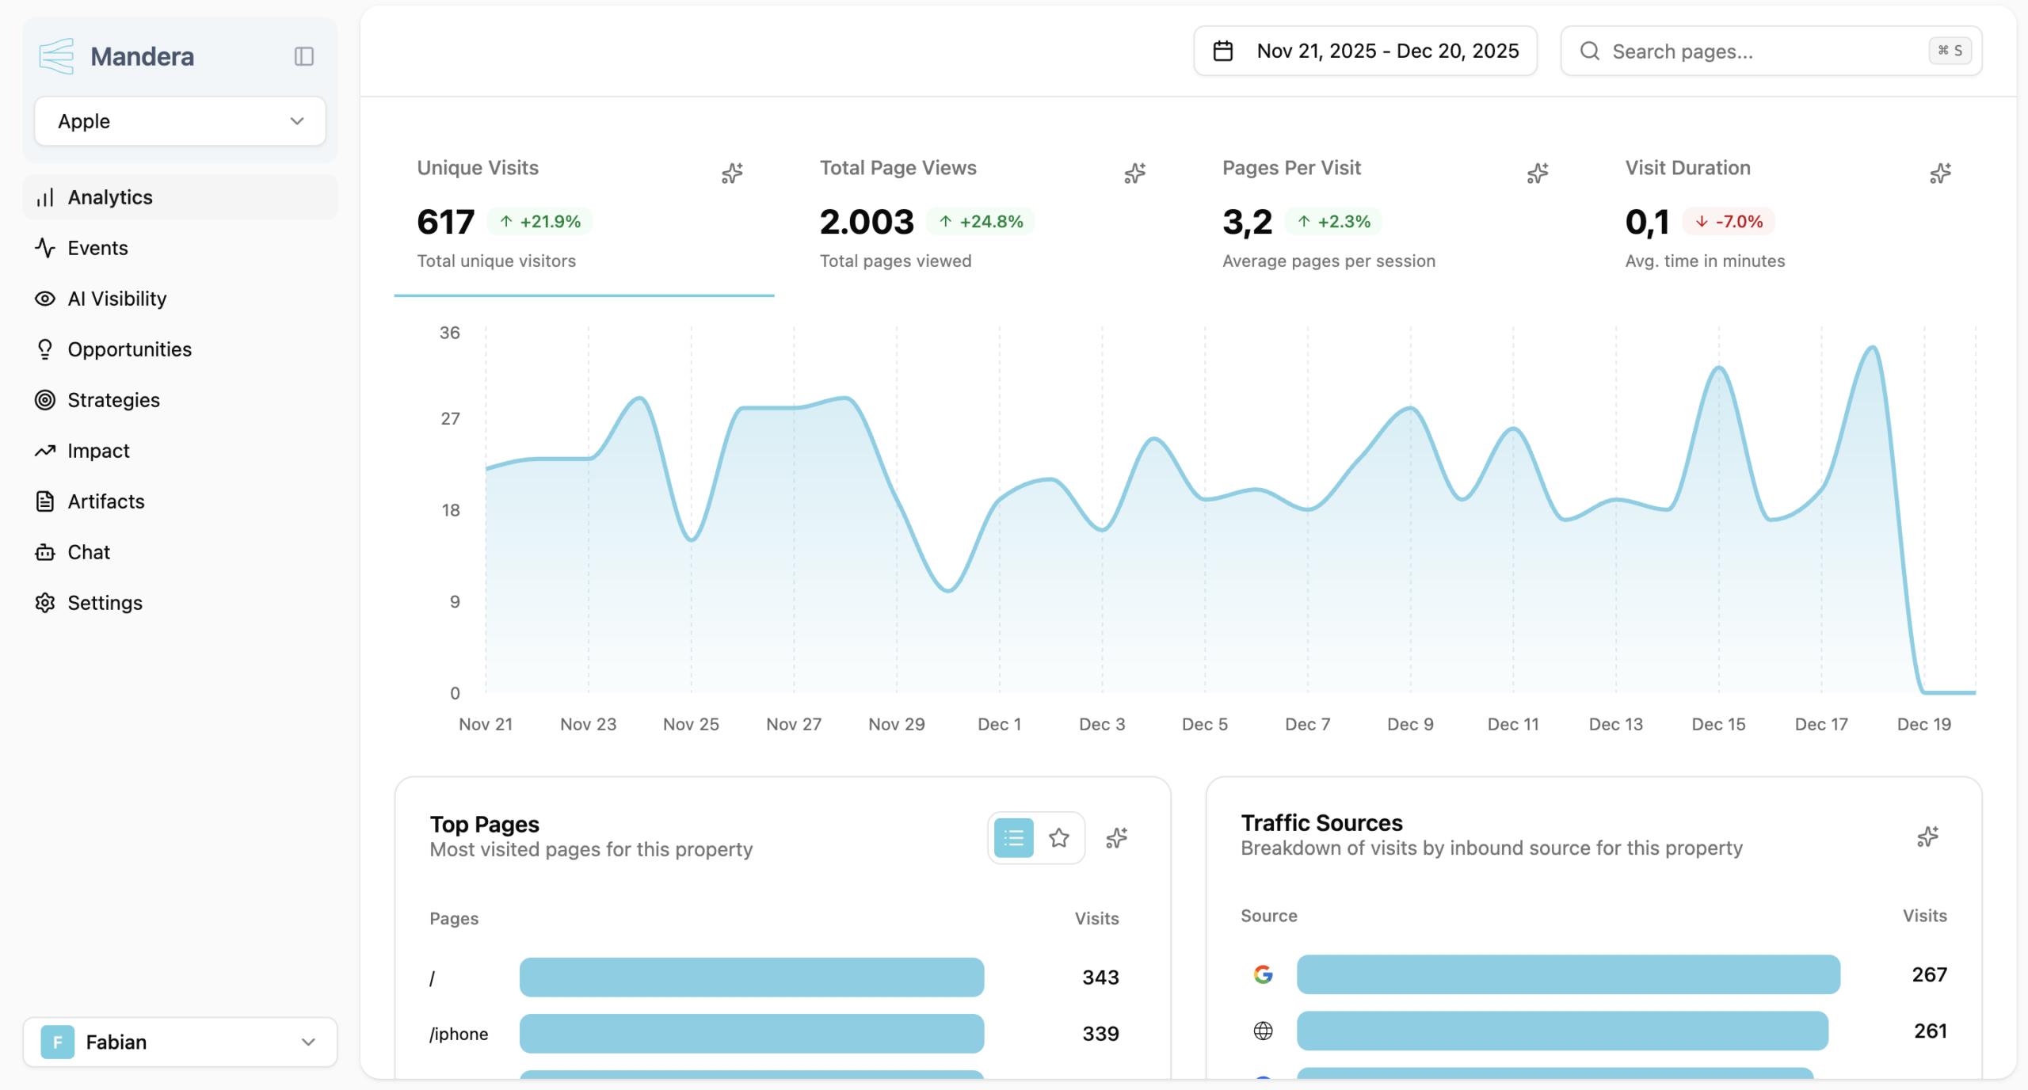Navigate to the Artifacts page
Screen dimensions: 2028x1090
(x=105, y=501)
